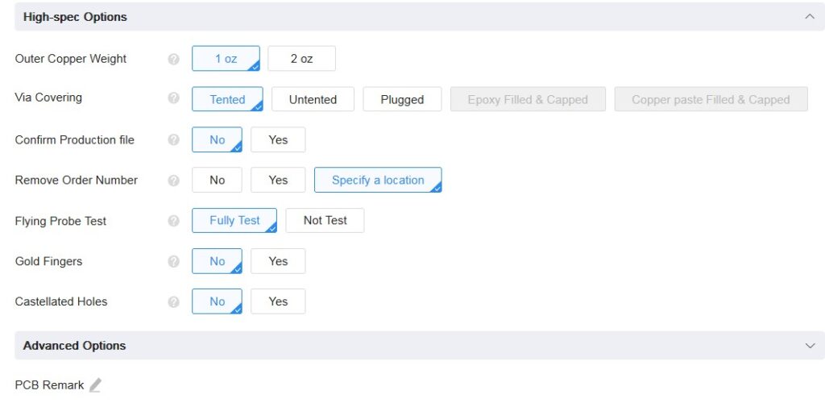Open help for Confirm Production file
Image resolution: width=825 pixels, height=403 pixels.
pyautogui.click(x=173, y=139)
